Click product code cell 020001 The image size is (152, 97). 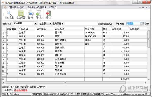[45, 59]
